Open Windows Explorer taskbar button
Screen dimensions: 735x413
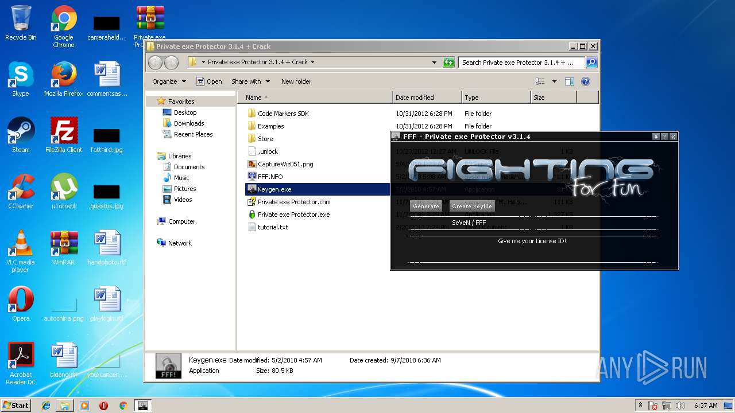pyautogui.click(x=65, y=406)
